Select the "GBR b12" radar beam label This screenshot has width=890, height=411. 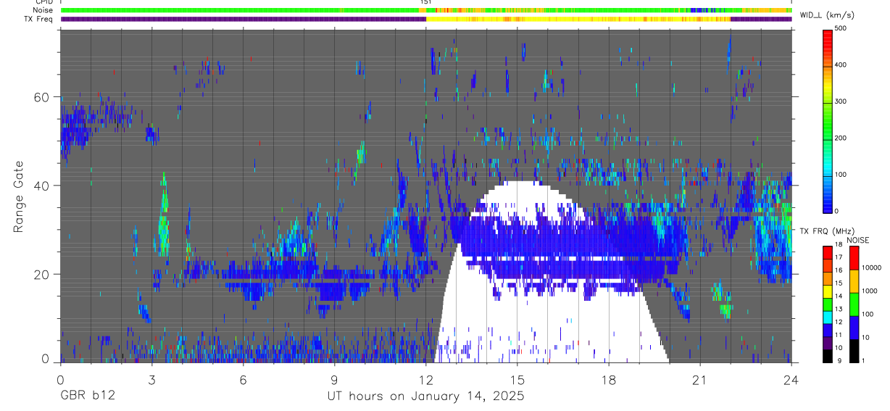[x=87, y=397]
